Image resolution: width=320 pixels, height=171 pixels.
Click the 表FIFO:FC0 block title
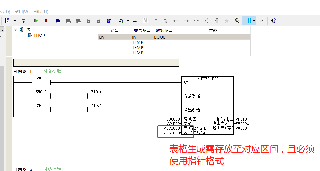208,79
